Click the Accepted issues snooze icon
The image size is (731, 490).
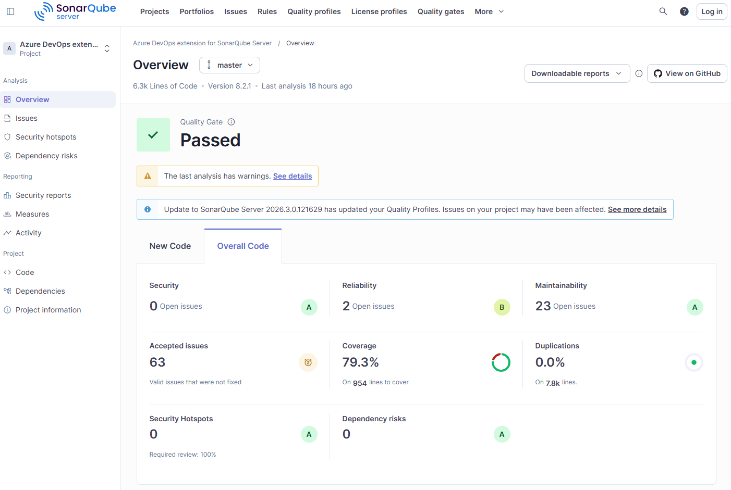(x=308, y=362)
